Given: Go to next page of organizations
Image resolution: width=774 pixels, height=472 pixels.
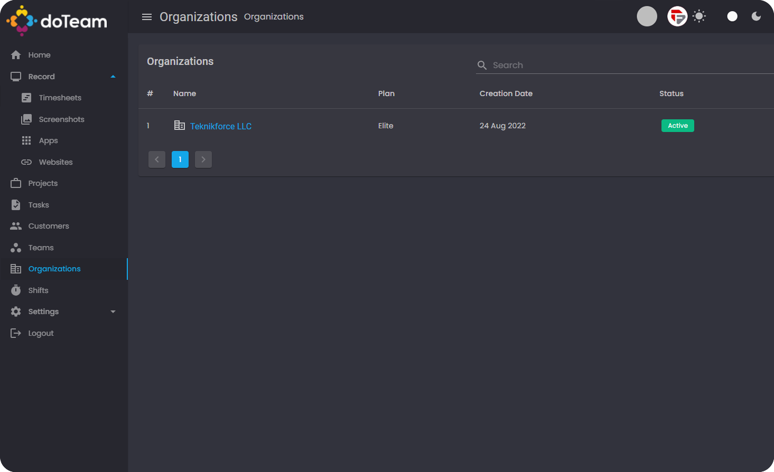Looking at the screenshot, I should (203, 159).
